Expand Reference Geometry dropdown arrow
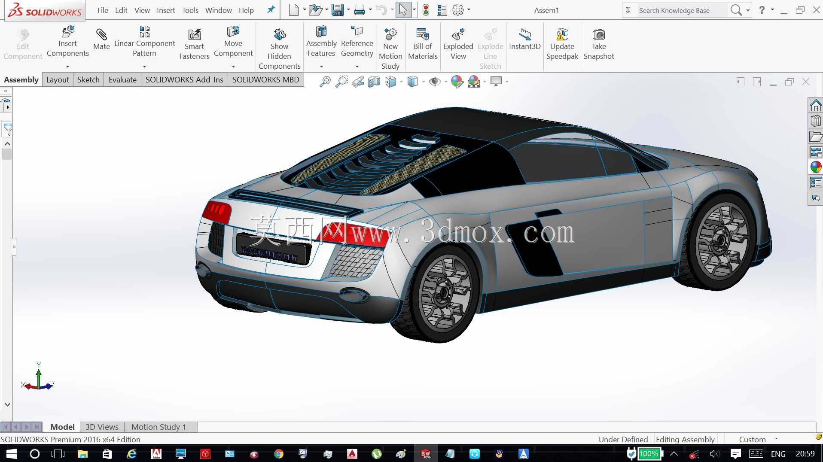 coord(357,67)
